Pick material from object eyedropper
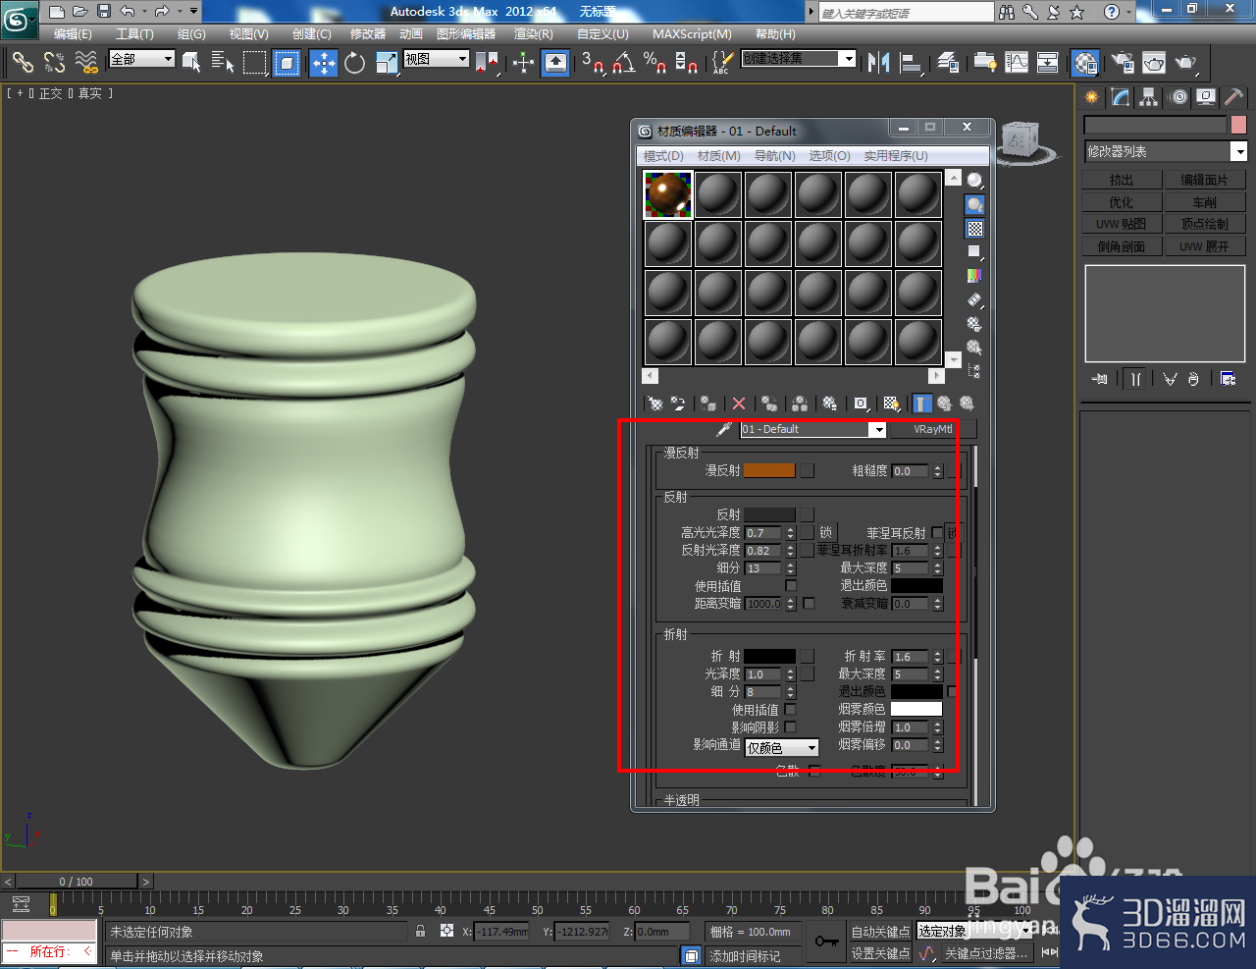 click(x=723, y=429)
